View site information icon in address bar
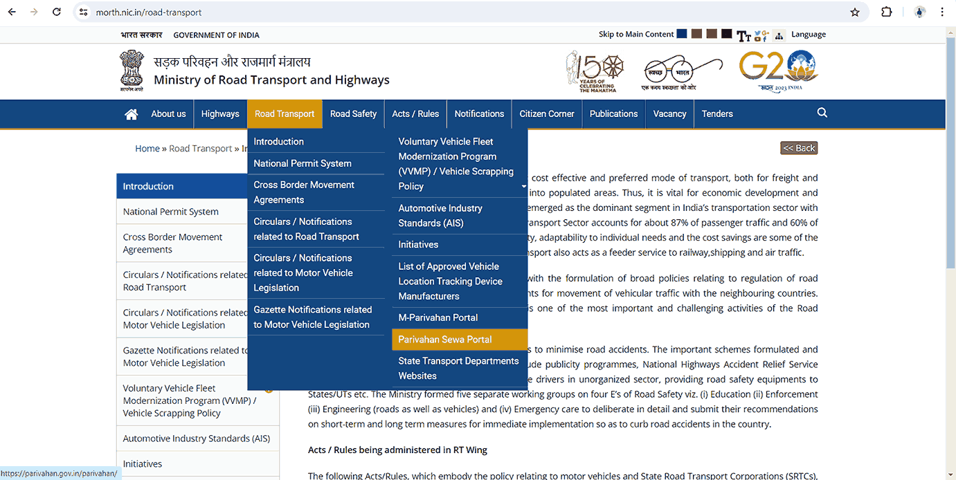This screenshot has width=956, height=480. click(84, 12)
